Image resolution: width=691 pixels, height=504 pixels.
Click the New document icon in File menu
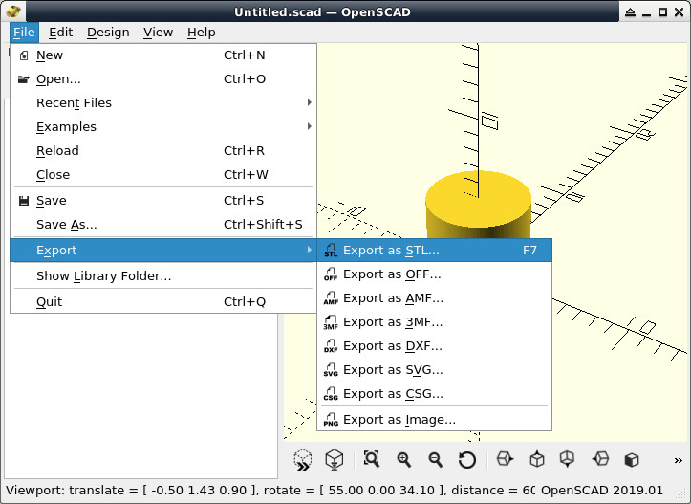pos(24,55)
